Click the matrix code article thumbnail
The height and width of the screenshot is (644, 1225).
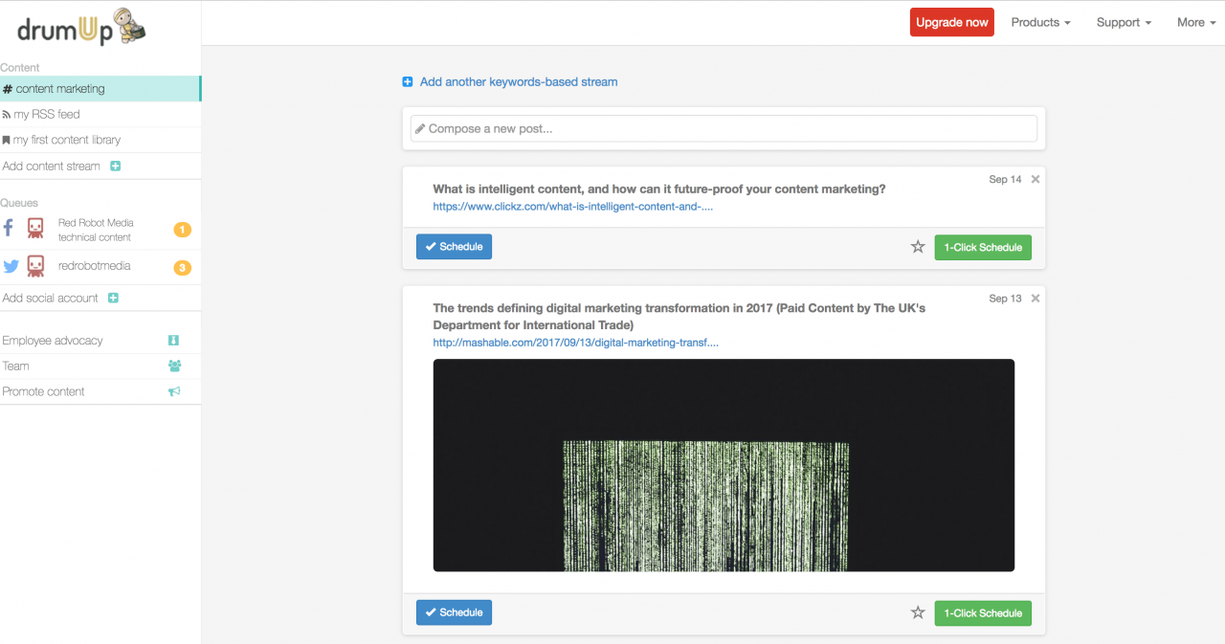click(x=724, y=465)
